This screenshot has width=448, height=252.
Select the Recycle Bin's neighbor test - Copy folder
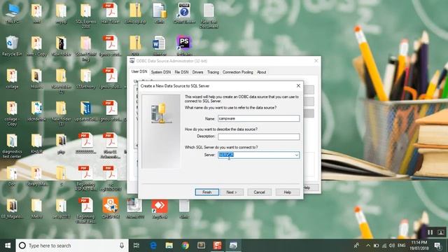(x=36, y=45)
